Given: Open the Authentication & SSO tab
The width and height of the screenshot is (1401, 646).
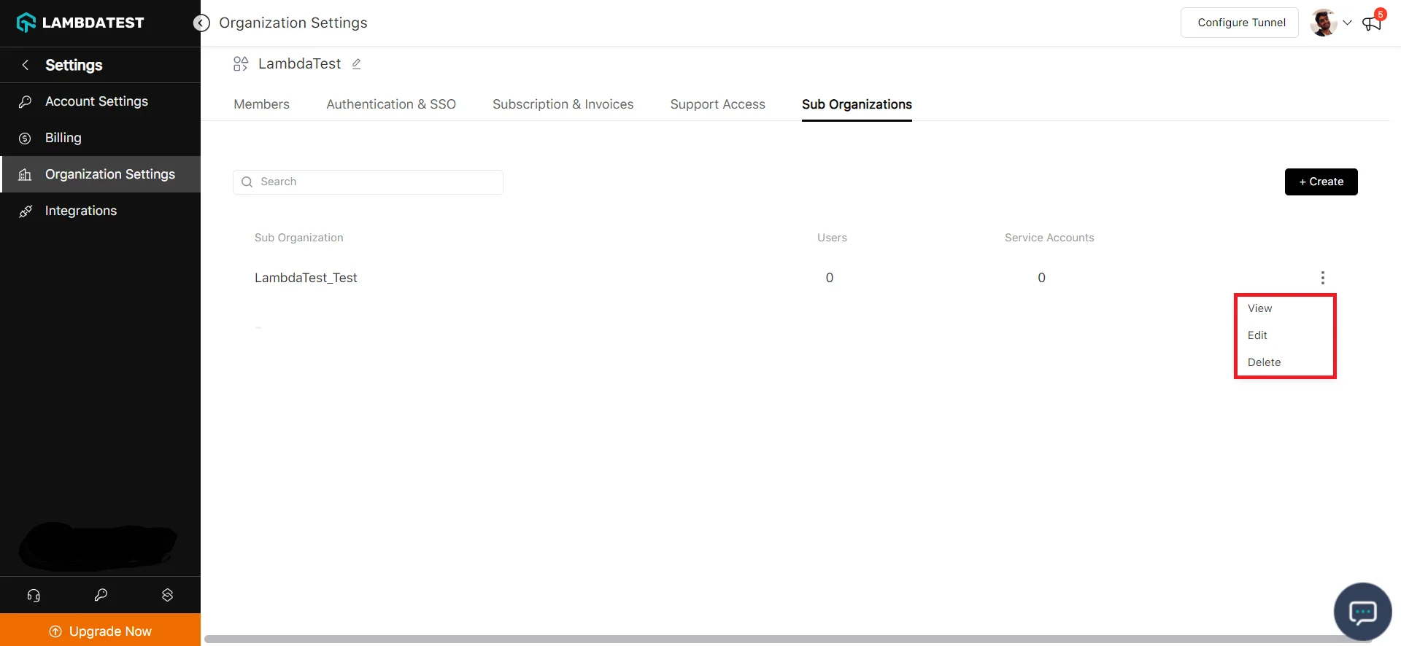Looking at the screenshot, I should coord(390,104).
